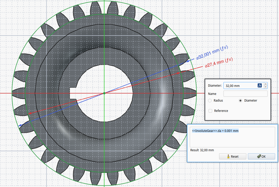Click the broom icon on Reset
This screenshot has height=187, width=279.
click(228, 156)
